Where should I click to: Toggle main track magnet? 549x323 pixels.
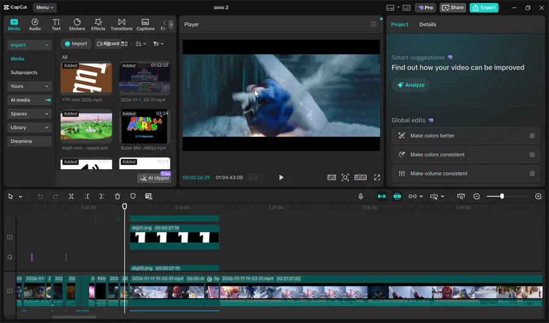click(x=382, y=196)
